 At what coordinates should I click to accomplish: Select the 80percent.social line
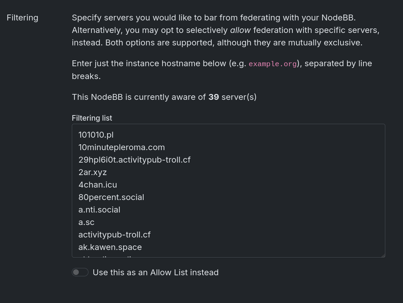pyautogui.click(x=111, y=197)
